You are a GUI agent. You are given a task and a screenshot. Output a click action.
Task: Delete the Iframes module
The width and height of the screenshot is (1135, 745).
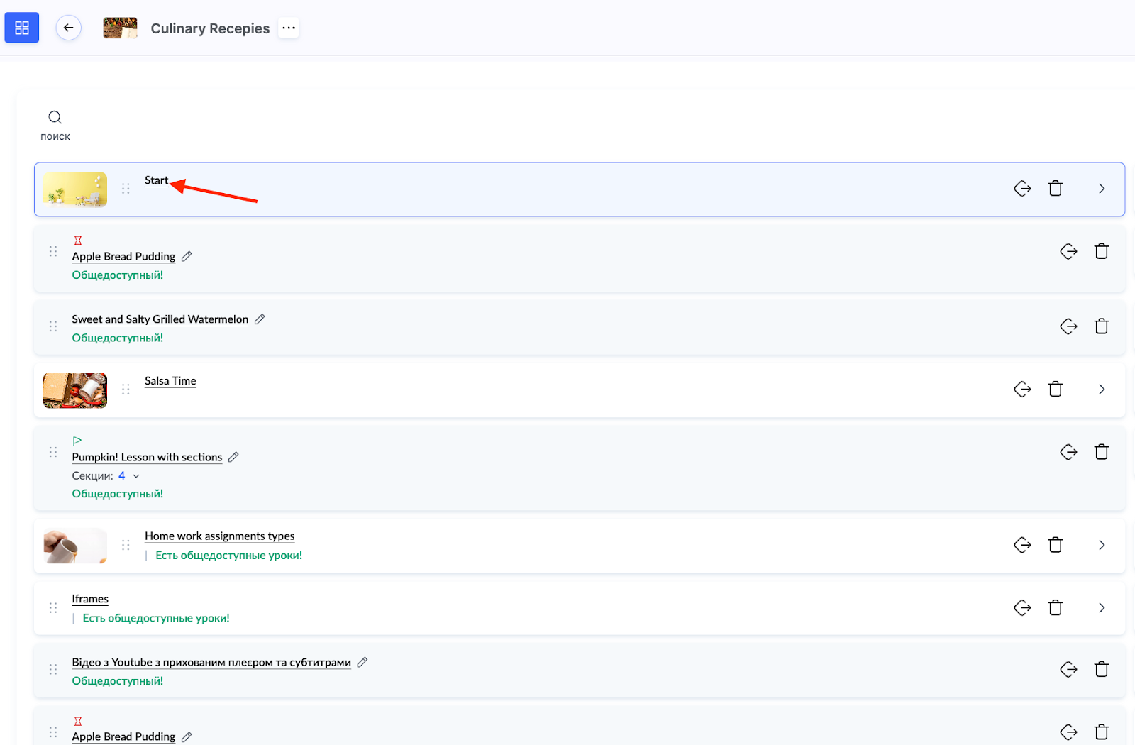pyautogui.click(x=1056, y=608)
